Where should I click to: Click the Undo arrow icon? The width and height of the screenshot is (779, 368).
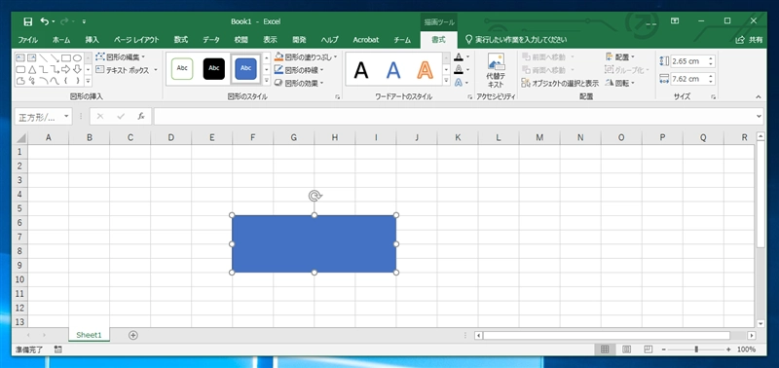tap(45, 21)
